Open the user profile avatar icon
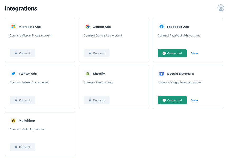 click(220, 8)
